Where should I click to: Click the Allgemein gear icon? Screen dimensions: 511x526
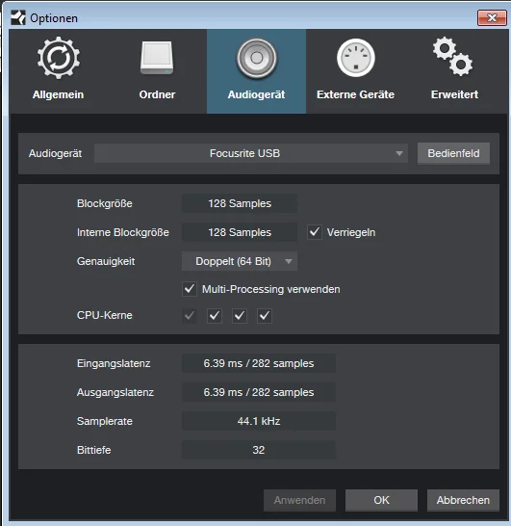coord(59,58)
